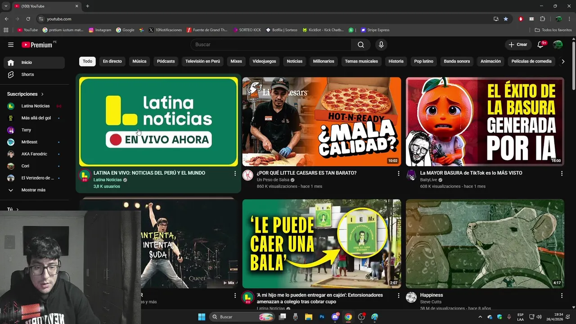This screenshot has height=324, width=576.
Task: Select the Pop latino filter chip
Action: coord(423,61)
